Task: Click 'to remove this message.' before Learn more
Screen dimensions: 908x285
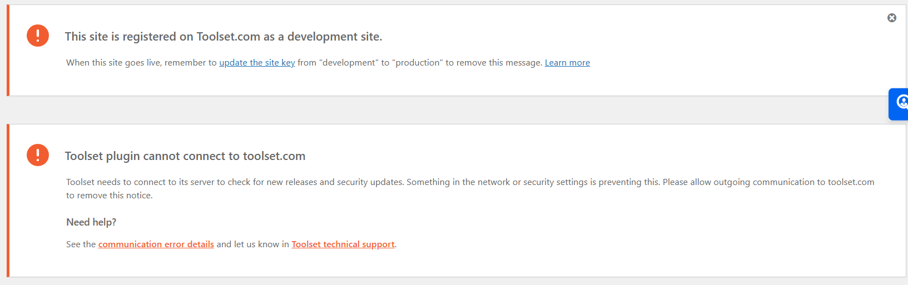Action: (494, 63)
